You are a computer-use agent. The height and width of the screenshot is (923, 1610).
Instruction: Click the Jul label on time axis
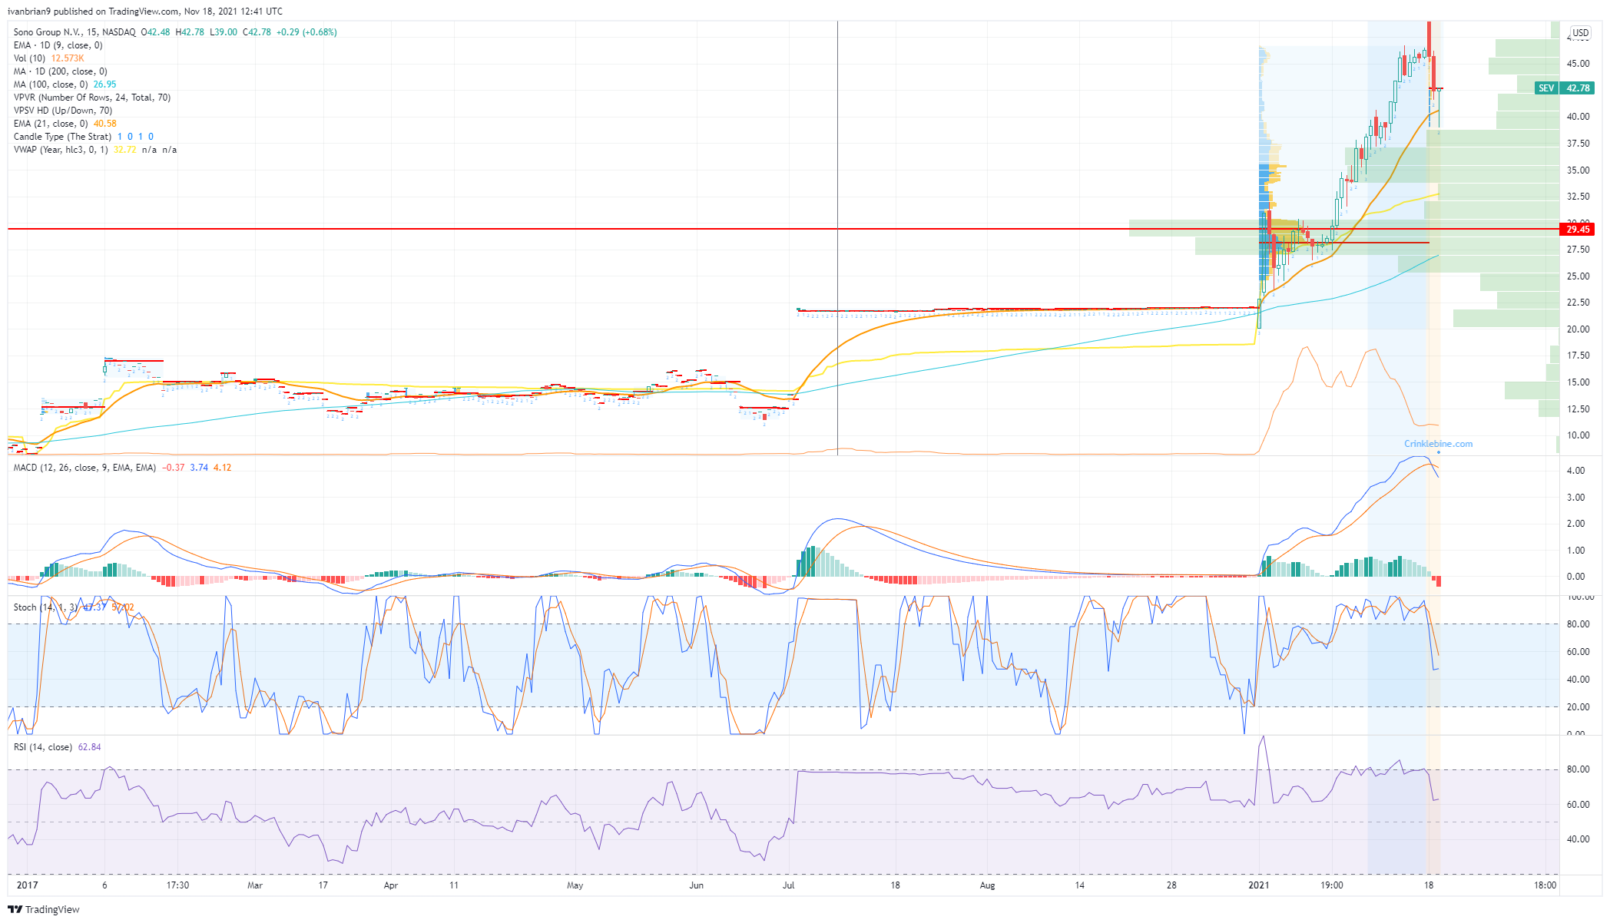point(788,885)
